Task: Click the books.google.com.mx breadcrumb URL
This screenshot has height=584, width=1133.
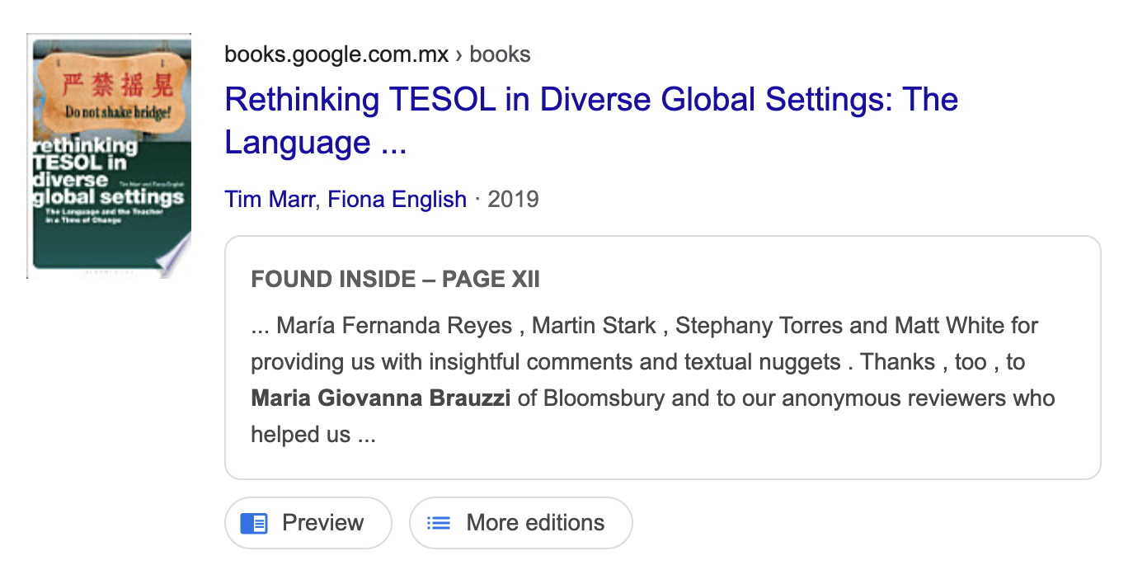Action: (x=377, y=54)
